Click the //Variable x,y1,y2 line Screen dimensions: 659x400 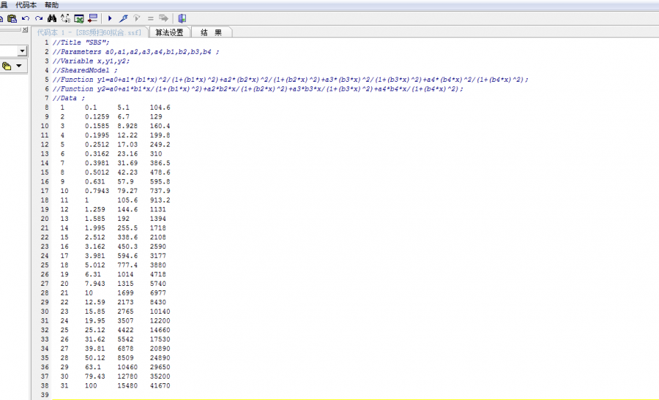pyautogui.click(x=91, y=61)
